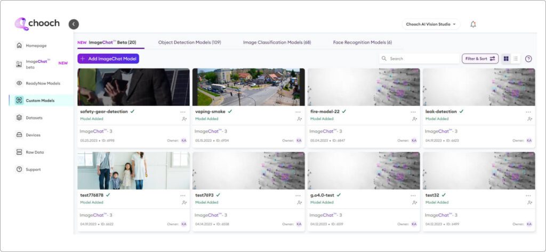This screenshot has height=252, width=546.
Task: Click owner KA avatar on safety-gear-detection
Action: pyautogui.click(x=184, y=140)
